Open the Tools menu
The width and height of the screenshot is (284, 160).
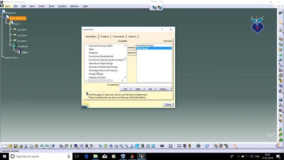pos(51,6)
